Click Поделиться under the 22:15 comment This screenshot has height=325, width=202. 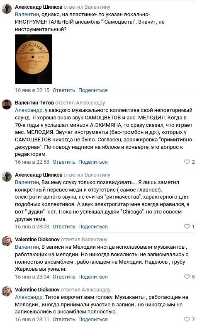[x=93, y=90]
